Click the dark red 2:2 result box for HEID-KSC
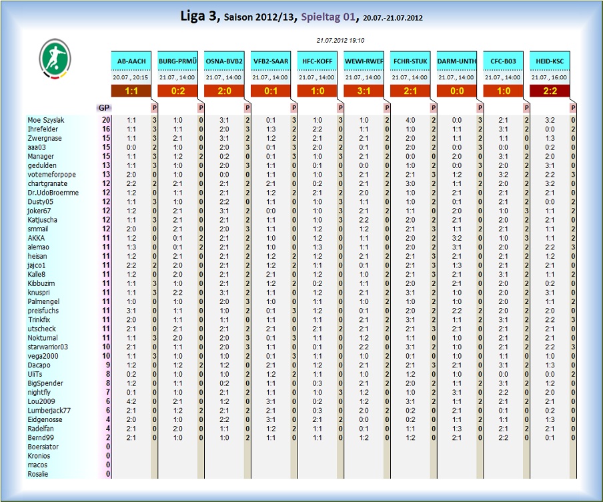This screenshot has width=603, height=502. [550, 91]
